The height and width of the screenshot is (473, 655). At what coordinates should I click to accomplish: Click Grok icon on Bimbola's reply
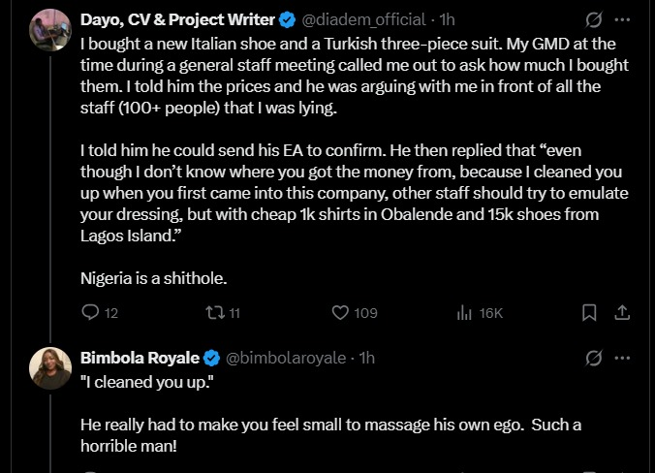595,359
